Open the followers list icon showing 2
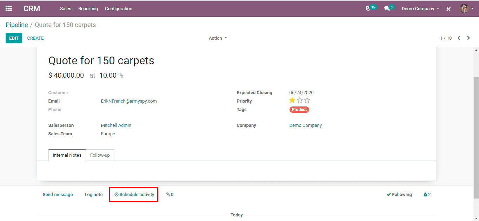479x221 pixels. (427, 195)
